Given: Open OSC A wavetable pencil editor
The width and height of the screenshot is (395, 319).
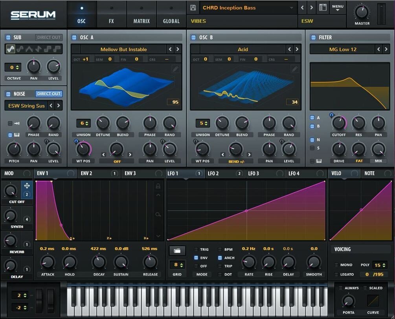Looking at the screenshot, I should (x=175, y=69).
